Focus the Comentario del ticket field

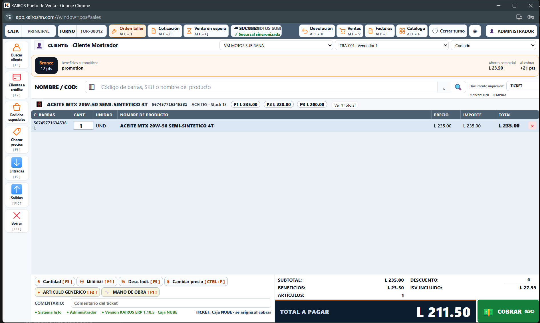pyautogui.click(x=171, y=303)
